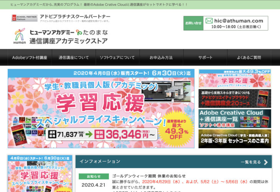Click the Human Academy logo figure
The height and width of the screenshot is (192, 280).
[20, 36]
